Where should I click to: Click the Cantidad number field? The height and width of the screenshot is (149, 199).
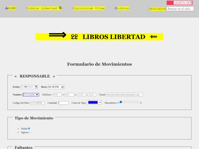[x=63, y=103]
